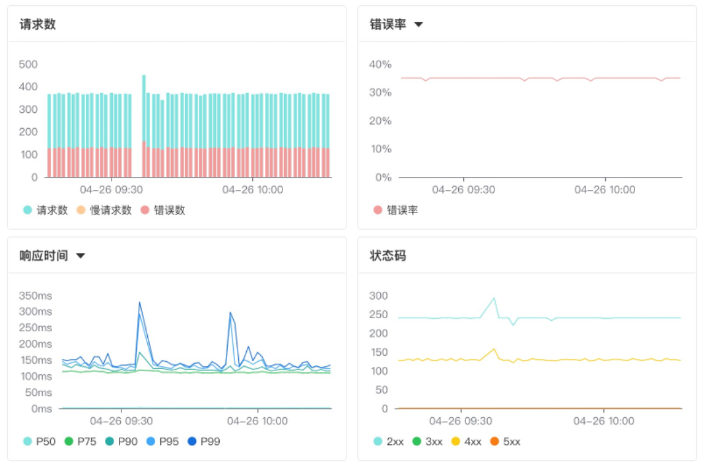Toggle the 4xx status code legend
Viewport: 705px width, 466px height.
point(466,442)
